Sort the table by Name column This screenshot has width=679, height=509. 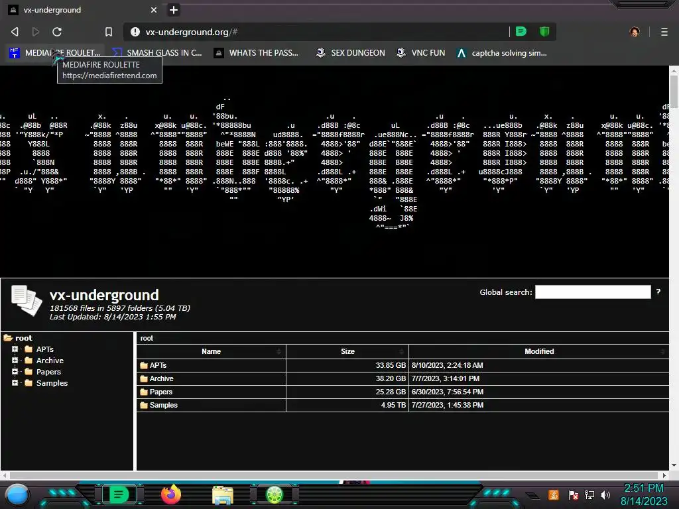[212, 351]
